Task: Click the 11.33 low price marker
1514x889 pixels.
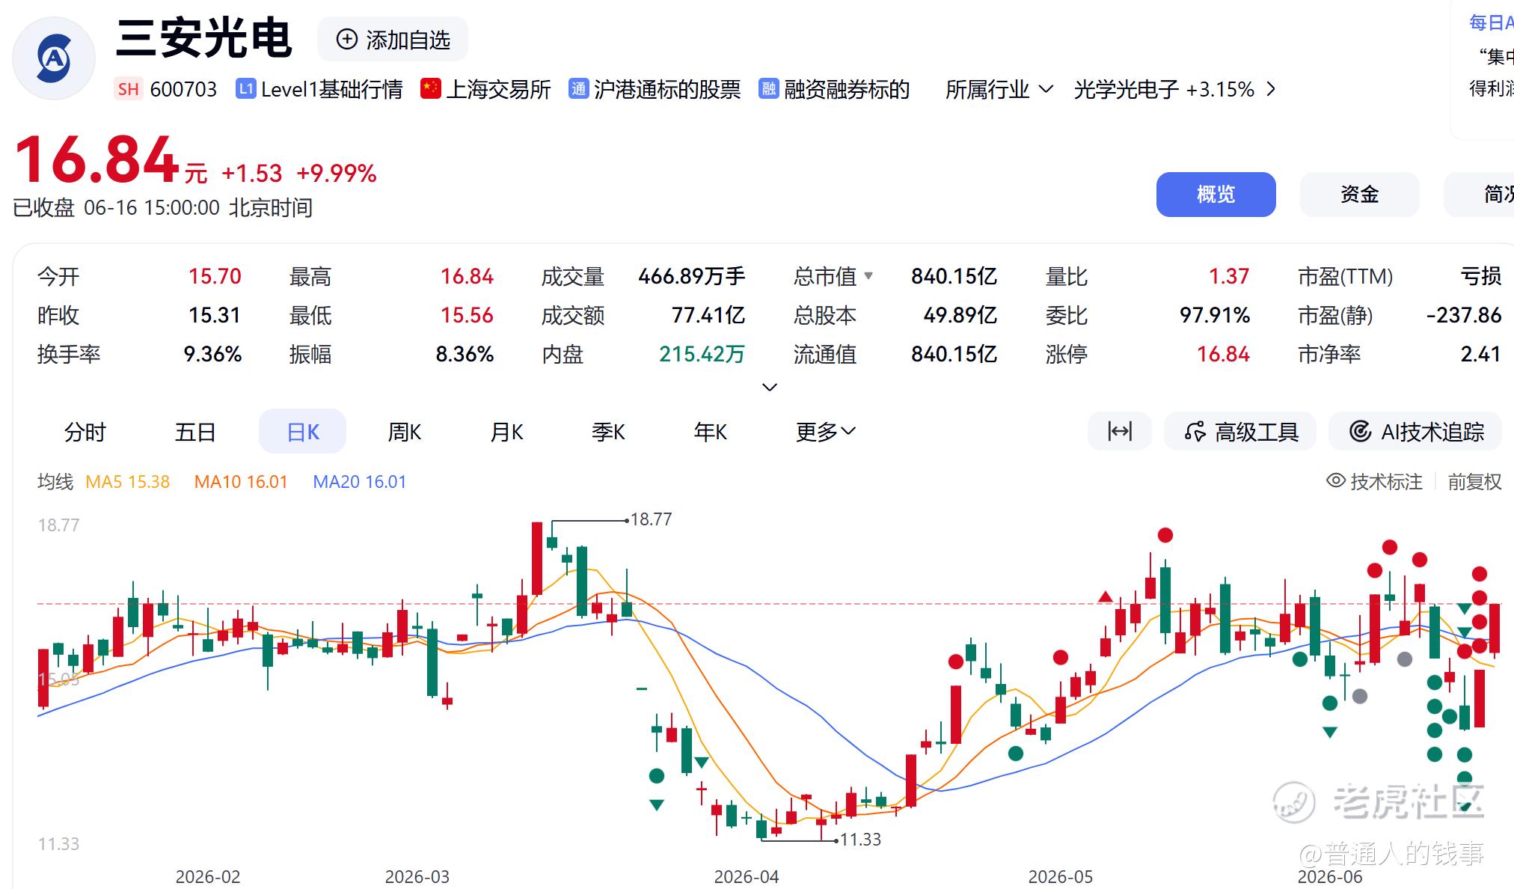Action: click(861, 839)
